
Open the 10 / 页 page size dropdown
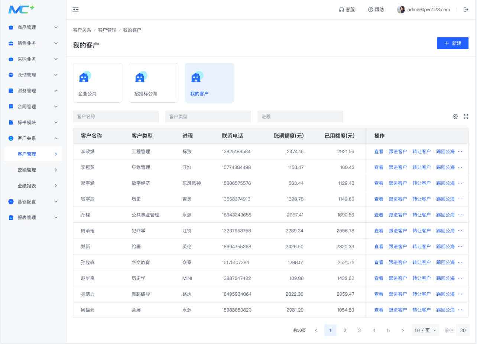(x=425, y=330)
